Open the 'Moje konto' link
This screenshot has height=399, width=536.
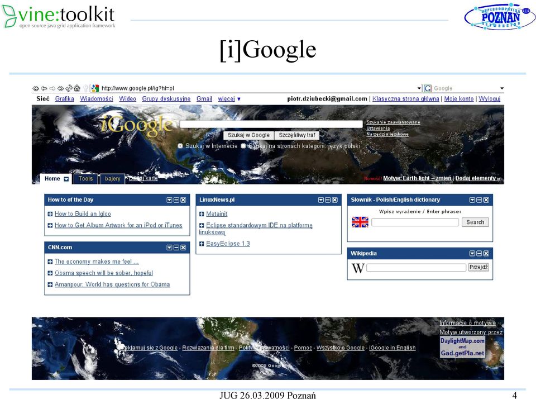pos(459,98)
